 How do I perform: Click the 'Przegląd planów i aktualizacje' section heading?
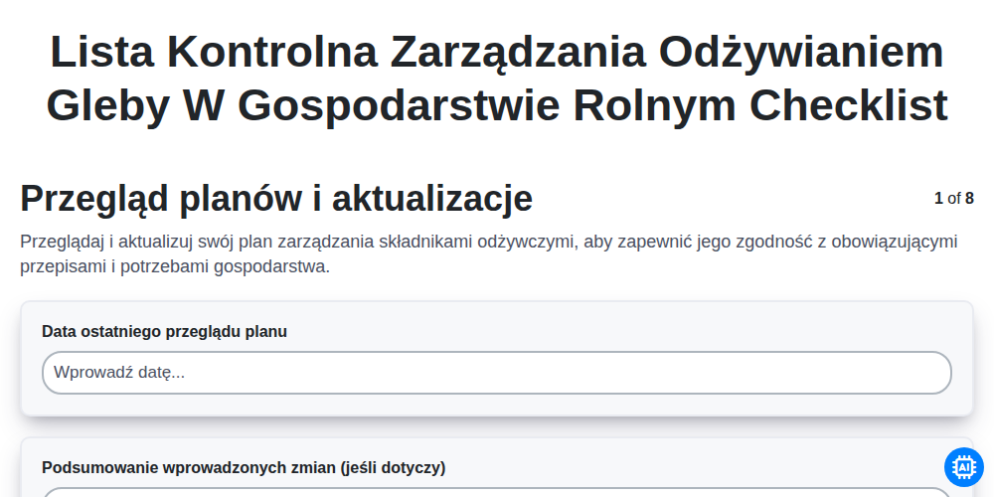[276, 199]
